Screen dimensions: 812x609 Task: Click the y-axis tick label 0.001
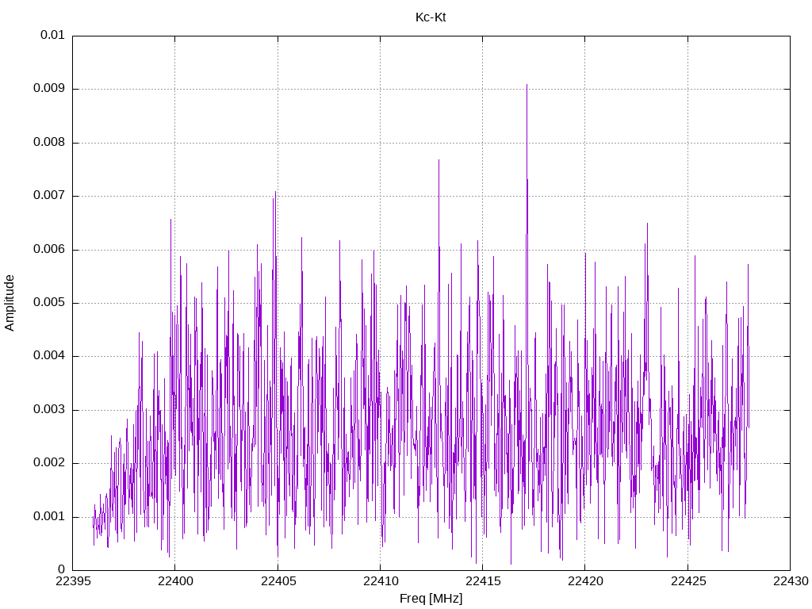pos(48,516)
